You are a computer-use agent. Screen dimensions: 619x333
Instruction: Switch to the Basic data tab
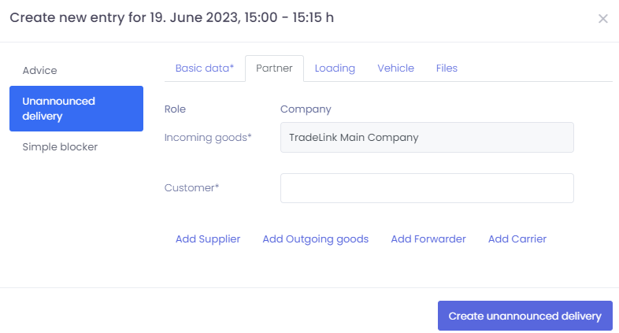tap(204, 68)
